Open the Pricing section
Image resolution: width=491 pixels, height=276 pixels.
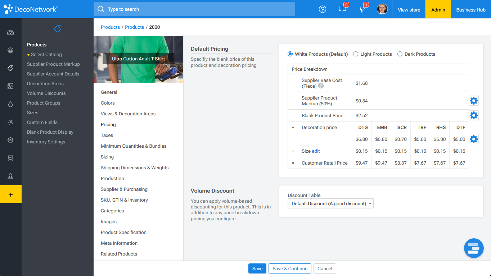(108, 124)
